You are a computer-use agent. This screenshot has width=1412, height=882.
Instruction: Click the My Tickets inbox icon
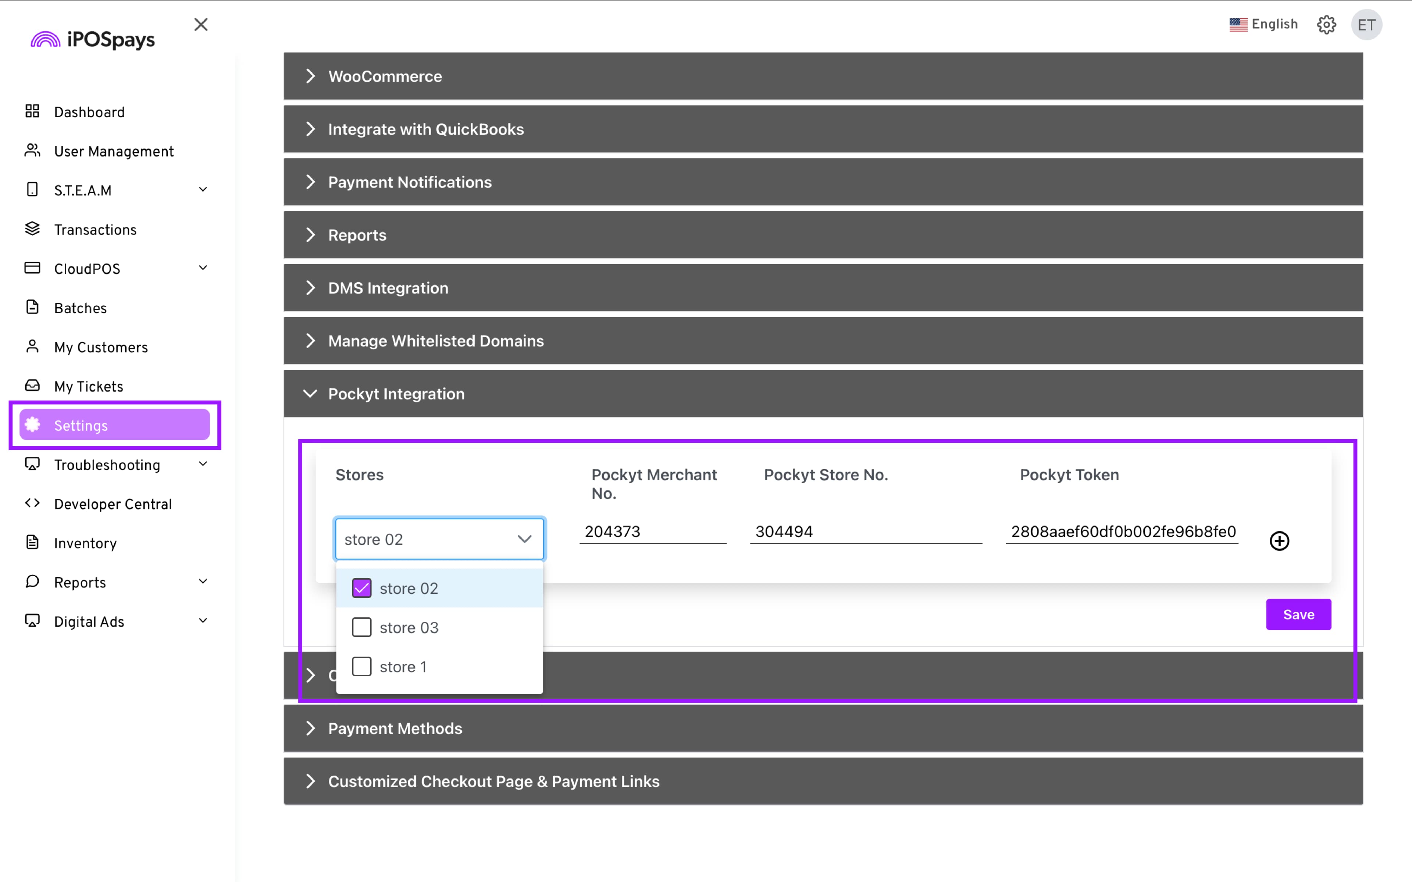coord(32,386)
